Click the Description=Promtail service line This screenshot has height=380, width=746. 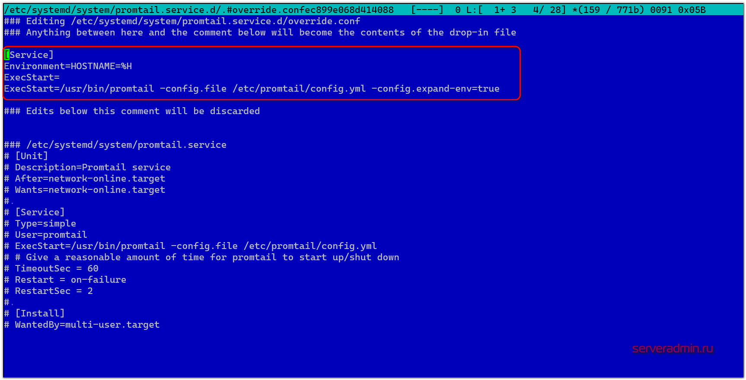(92, 167)
